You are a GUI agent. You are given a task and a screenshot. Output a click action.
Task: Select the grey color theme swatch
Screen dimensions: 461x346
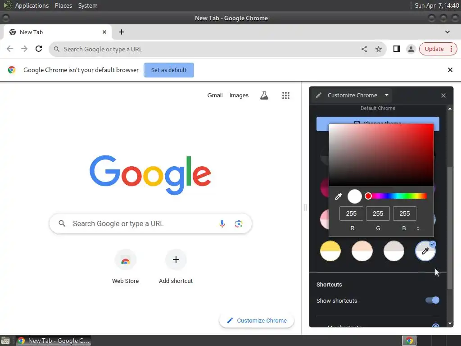[393, 251]
